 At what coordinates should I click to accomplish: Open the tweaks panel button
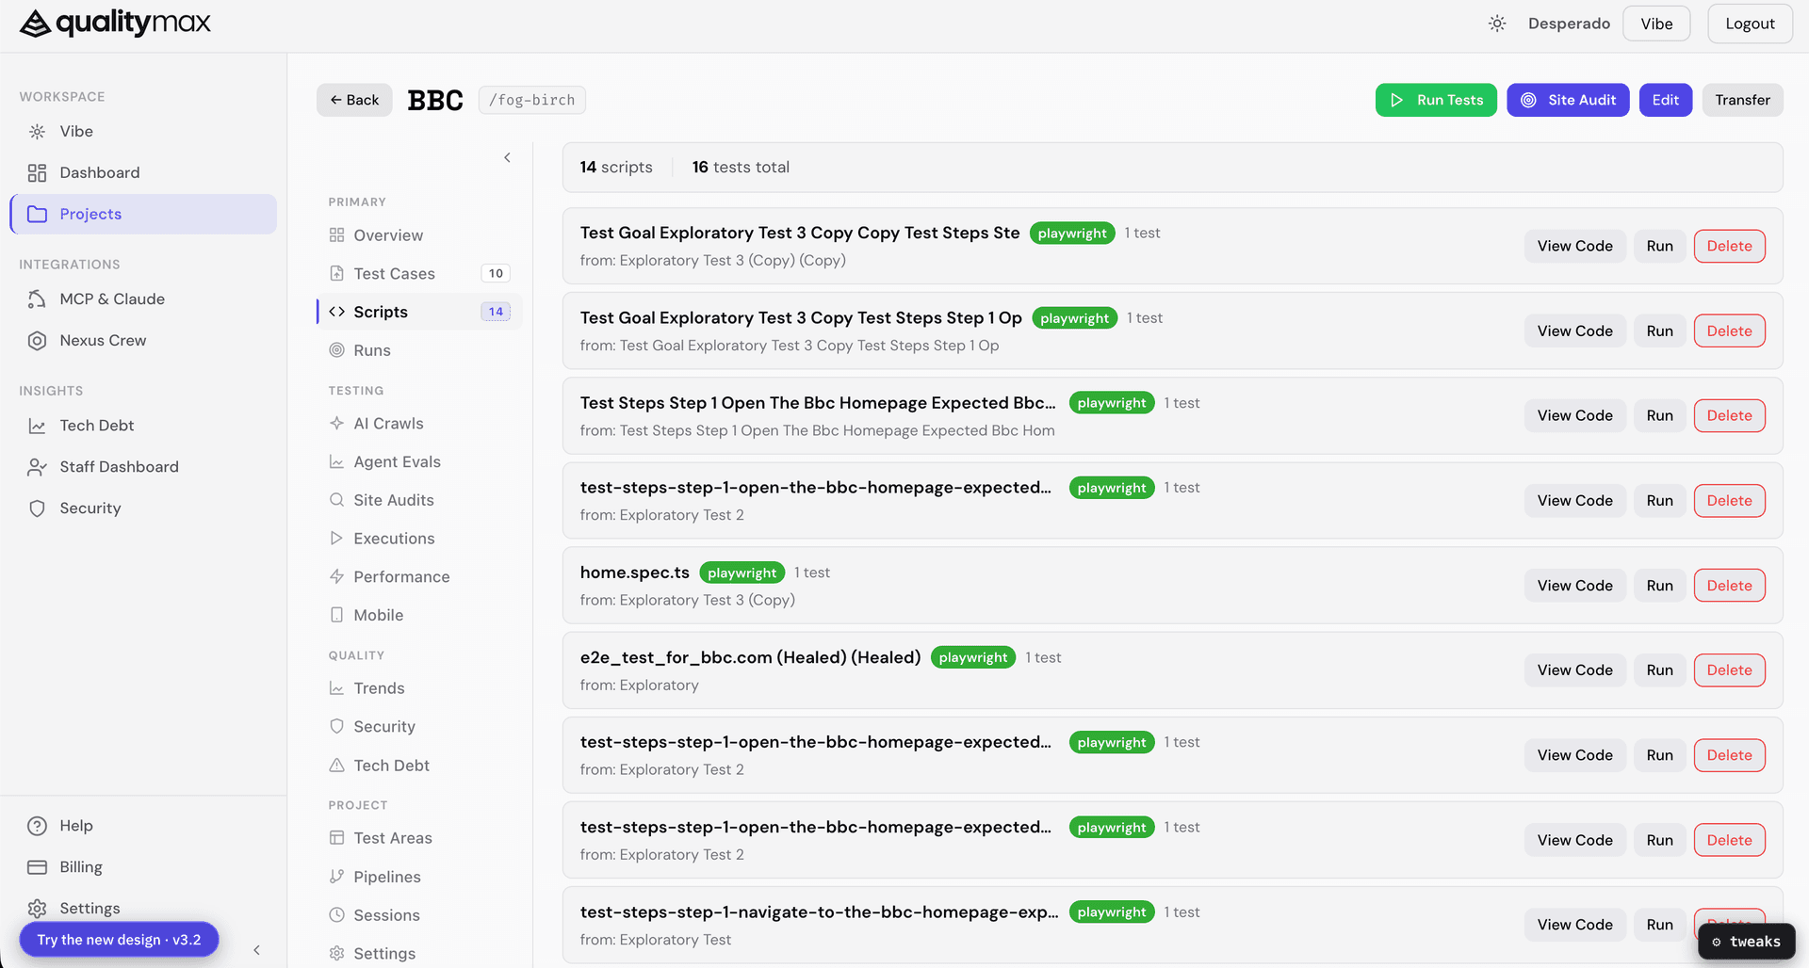(1746, 942)
